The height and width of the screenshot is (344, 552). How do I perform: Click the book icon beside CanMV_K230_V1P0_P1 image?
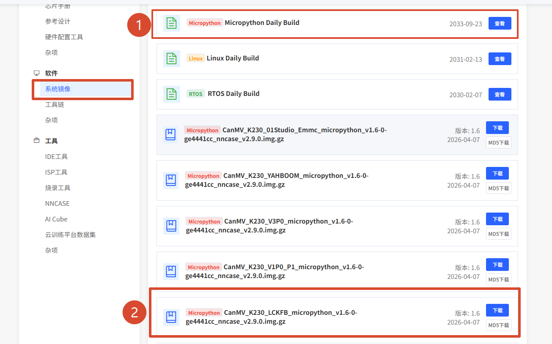171,272
